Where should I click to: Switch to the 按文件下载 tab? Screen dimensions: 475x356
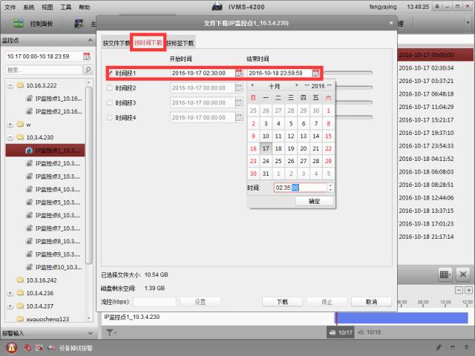click(x=116, y=43)
